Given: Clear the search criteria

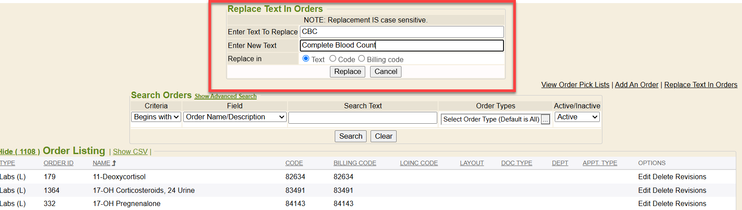Looking at the screenshot, I should (383, 136).
